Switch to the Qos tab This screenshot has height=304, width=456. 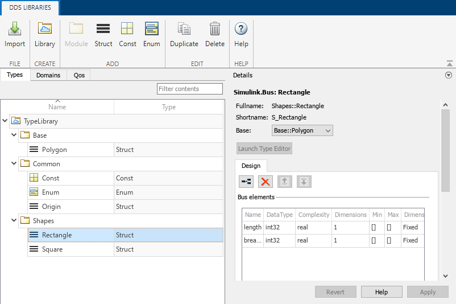coord(79,75)
